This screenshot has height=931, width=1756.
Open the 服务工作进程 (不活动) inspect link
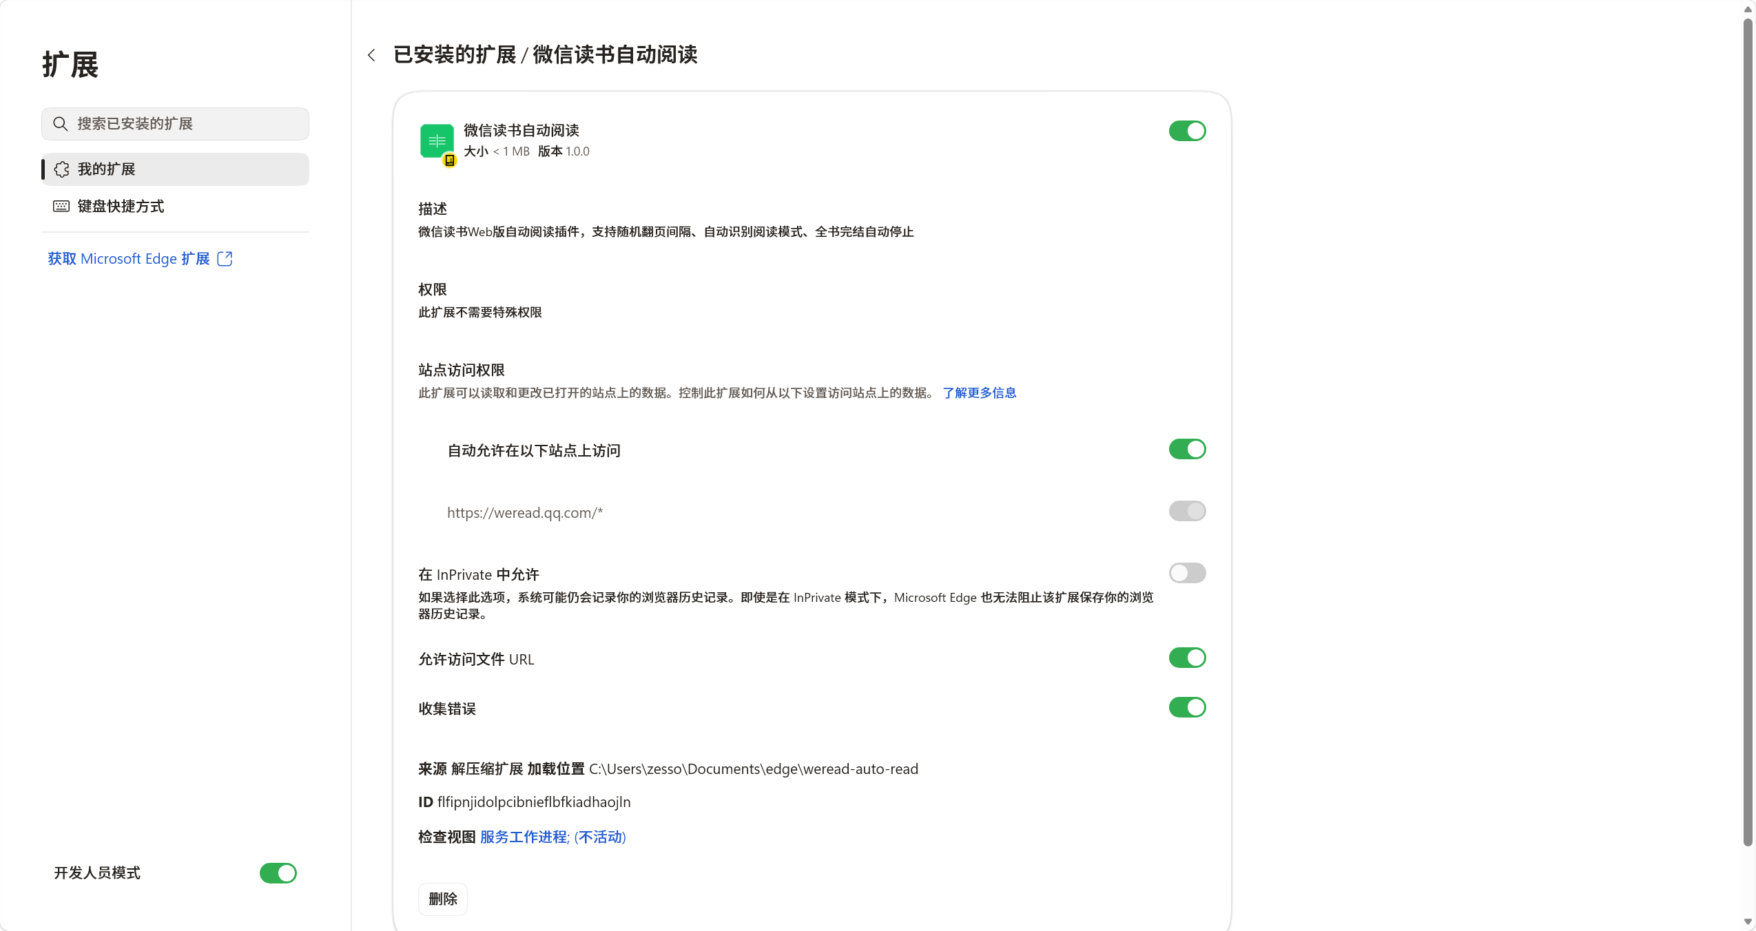[552, 837]
